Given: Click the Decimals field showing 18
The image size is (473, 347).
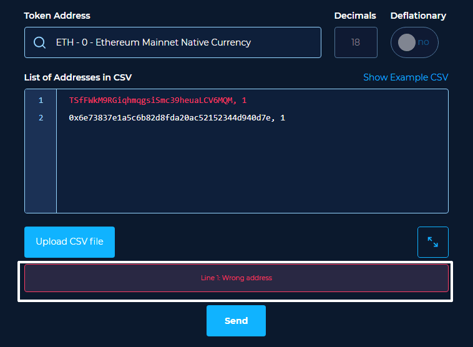Looking at the screenshot, I should click(x=356, y=42).
